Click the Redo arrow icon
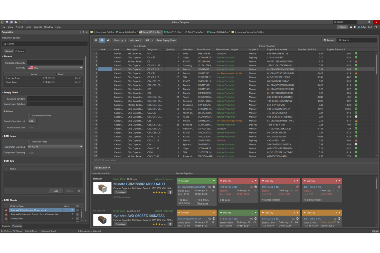 (25, 22)
